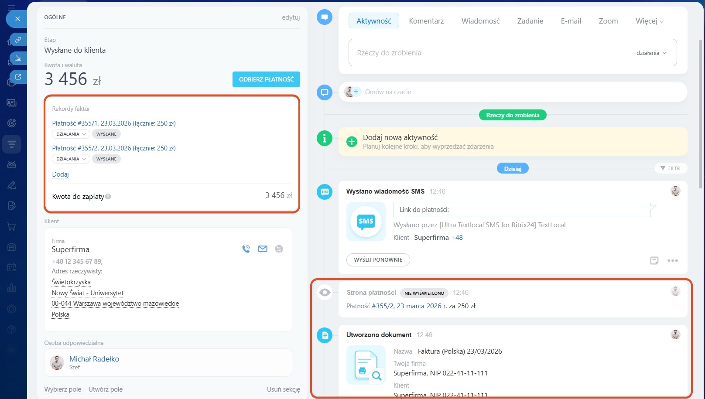Open three-dots menu in SMS entry

[672, 260]
